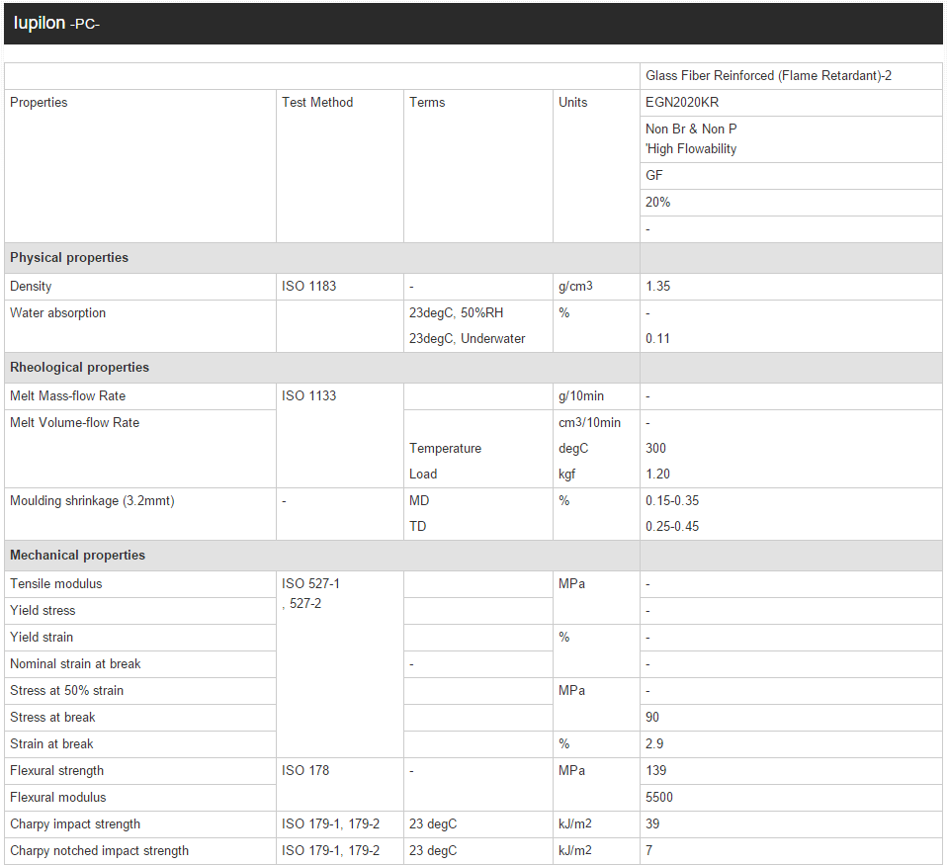Select flexural modulus value 5500
947x865 pixels.
(x=659, y=798)
